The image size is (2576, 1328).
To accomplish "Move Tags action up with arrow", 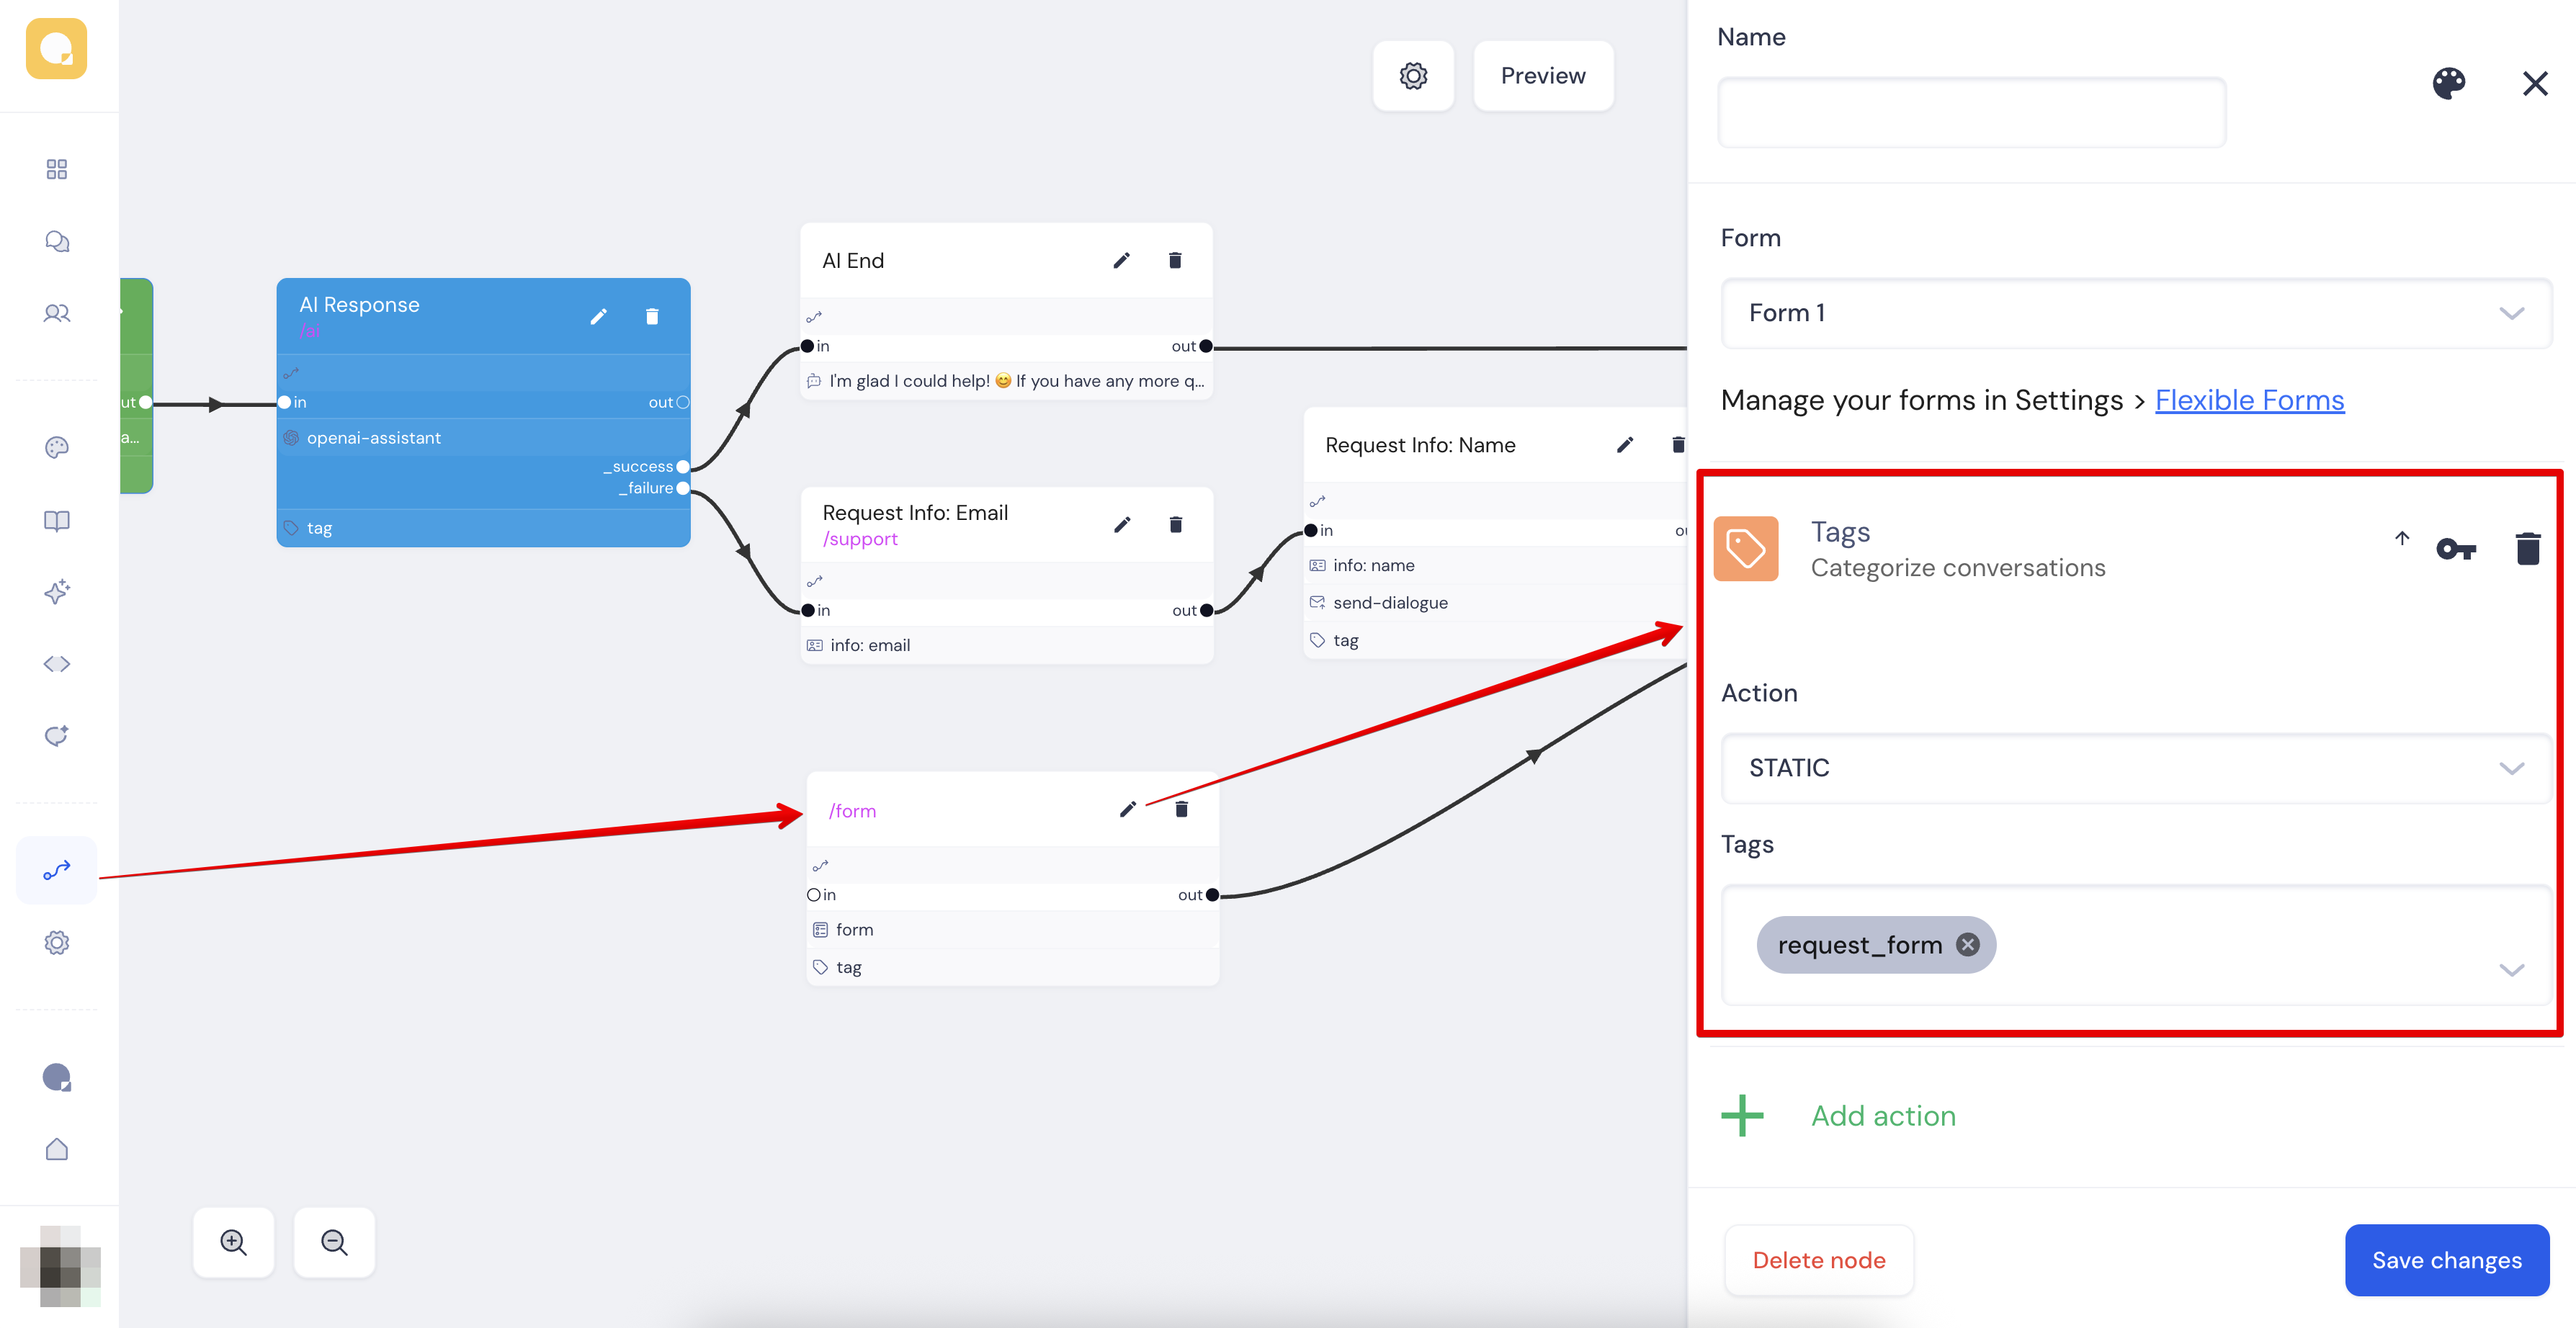I will coord(2402,538).
